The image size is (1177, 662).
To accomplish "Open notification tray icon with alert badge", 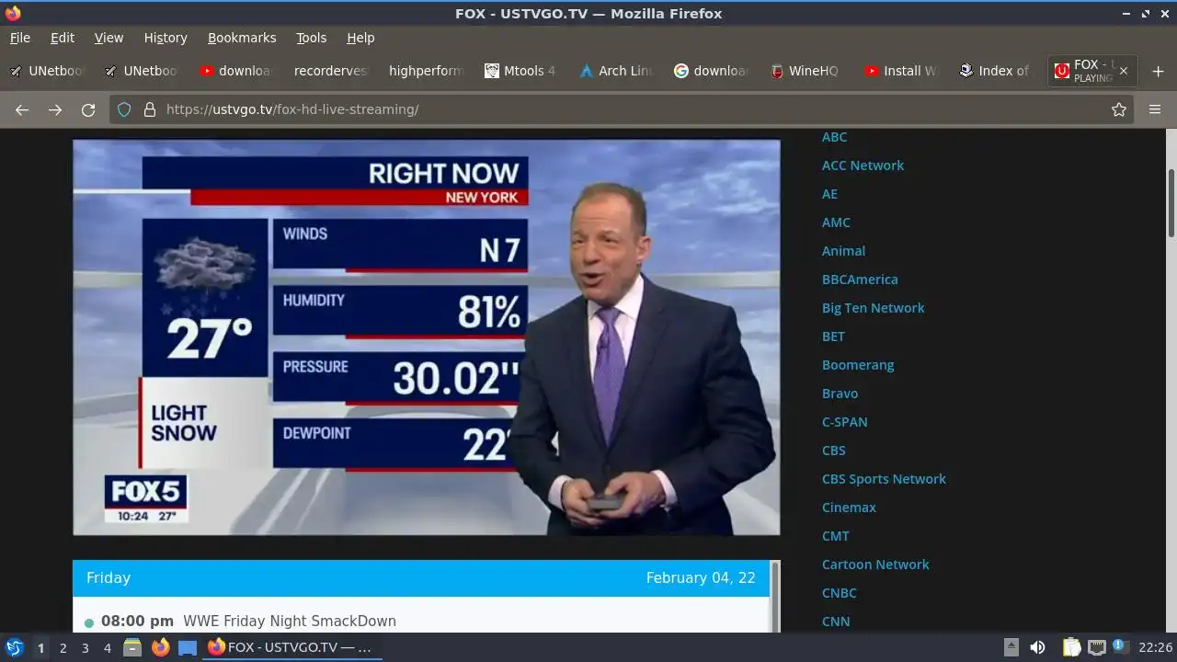I will [x=1120, y=647].
